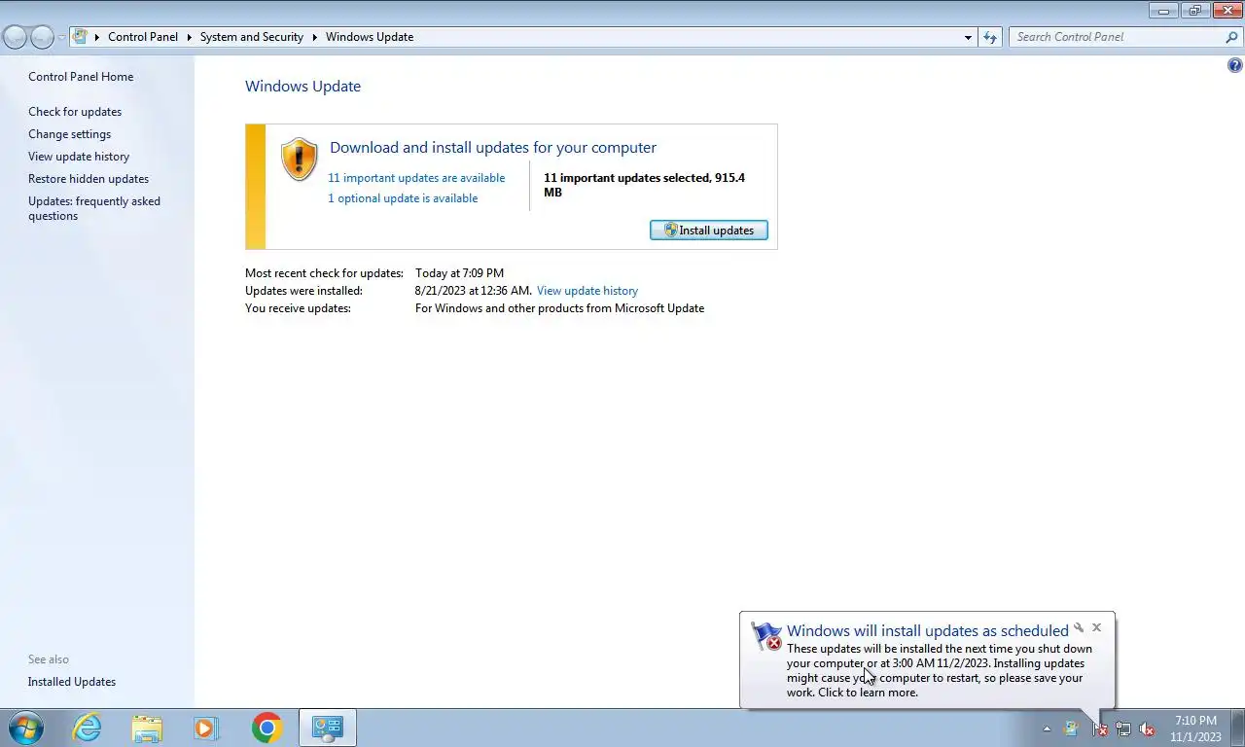Click the wrench options icon in balloon
This screenshot has height=747, width=1245.
1079,628
